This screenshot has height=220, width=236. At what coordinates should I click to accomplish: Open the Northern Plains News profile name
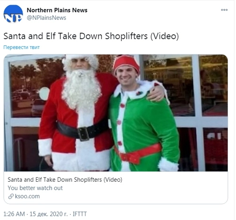(57, 10)
